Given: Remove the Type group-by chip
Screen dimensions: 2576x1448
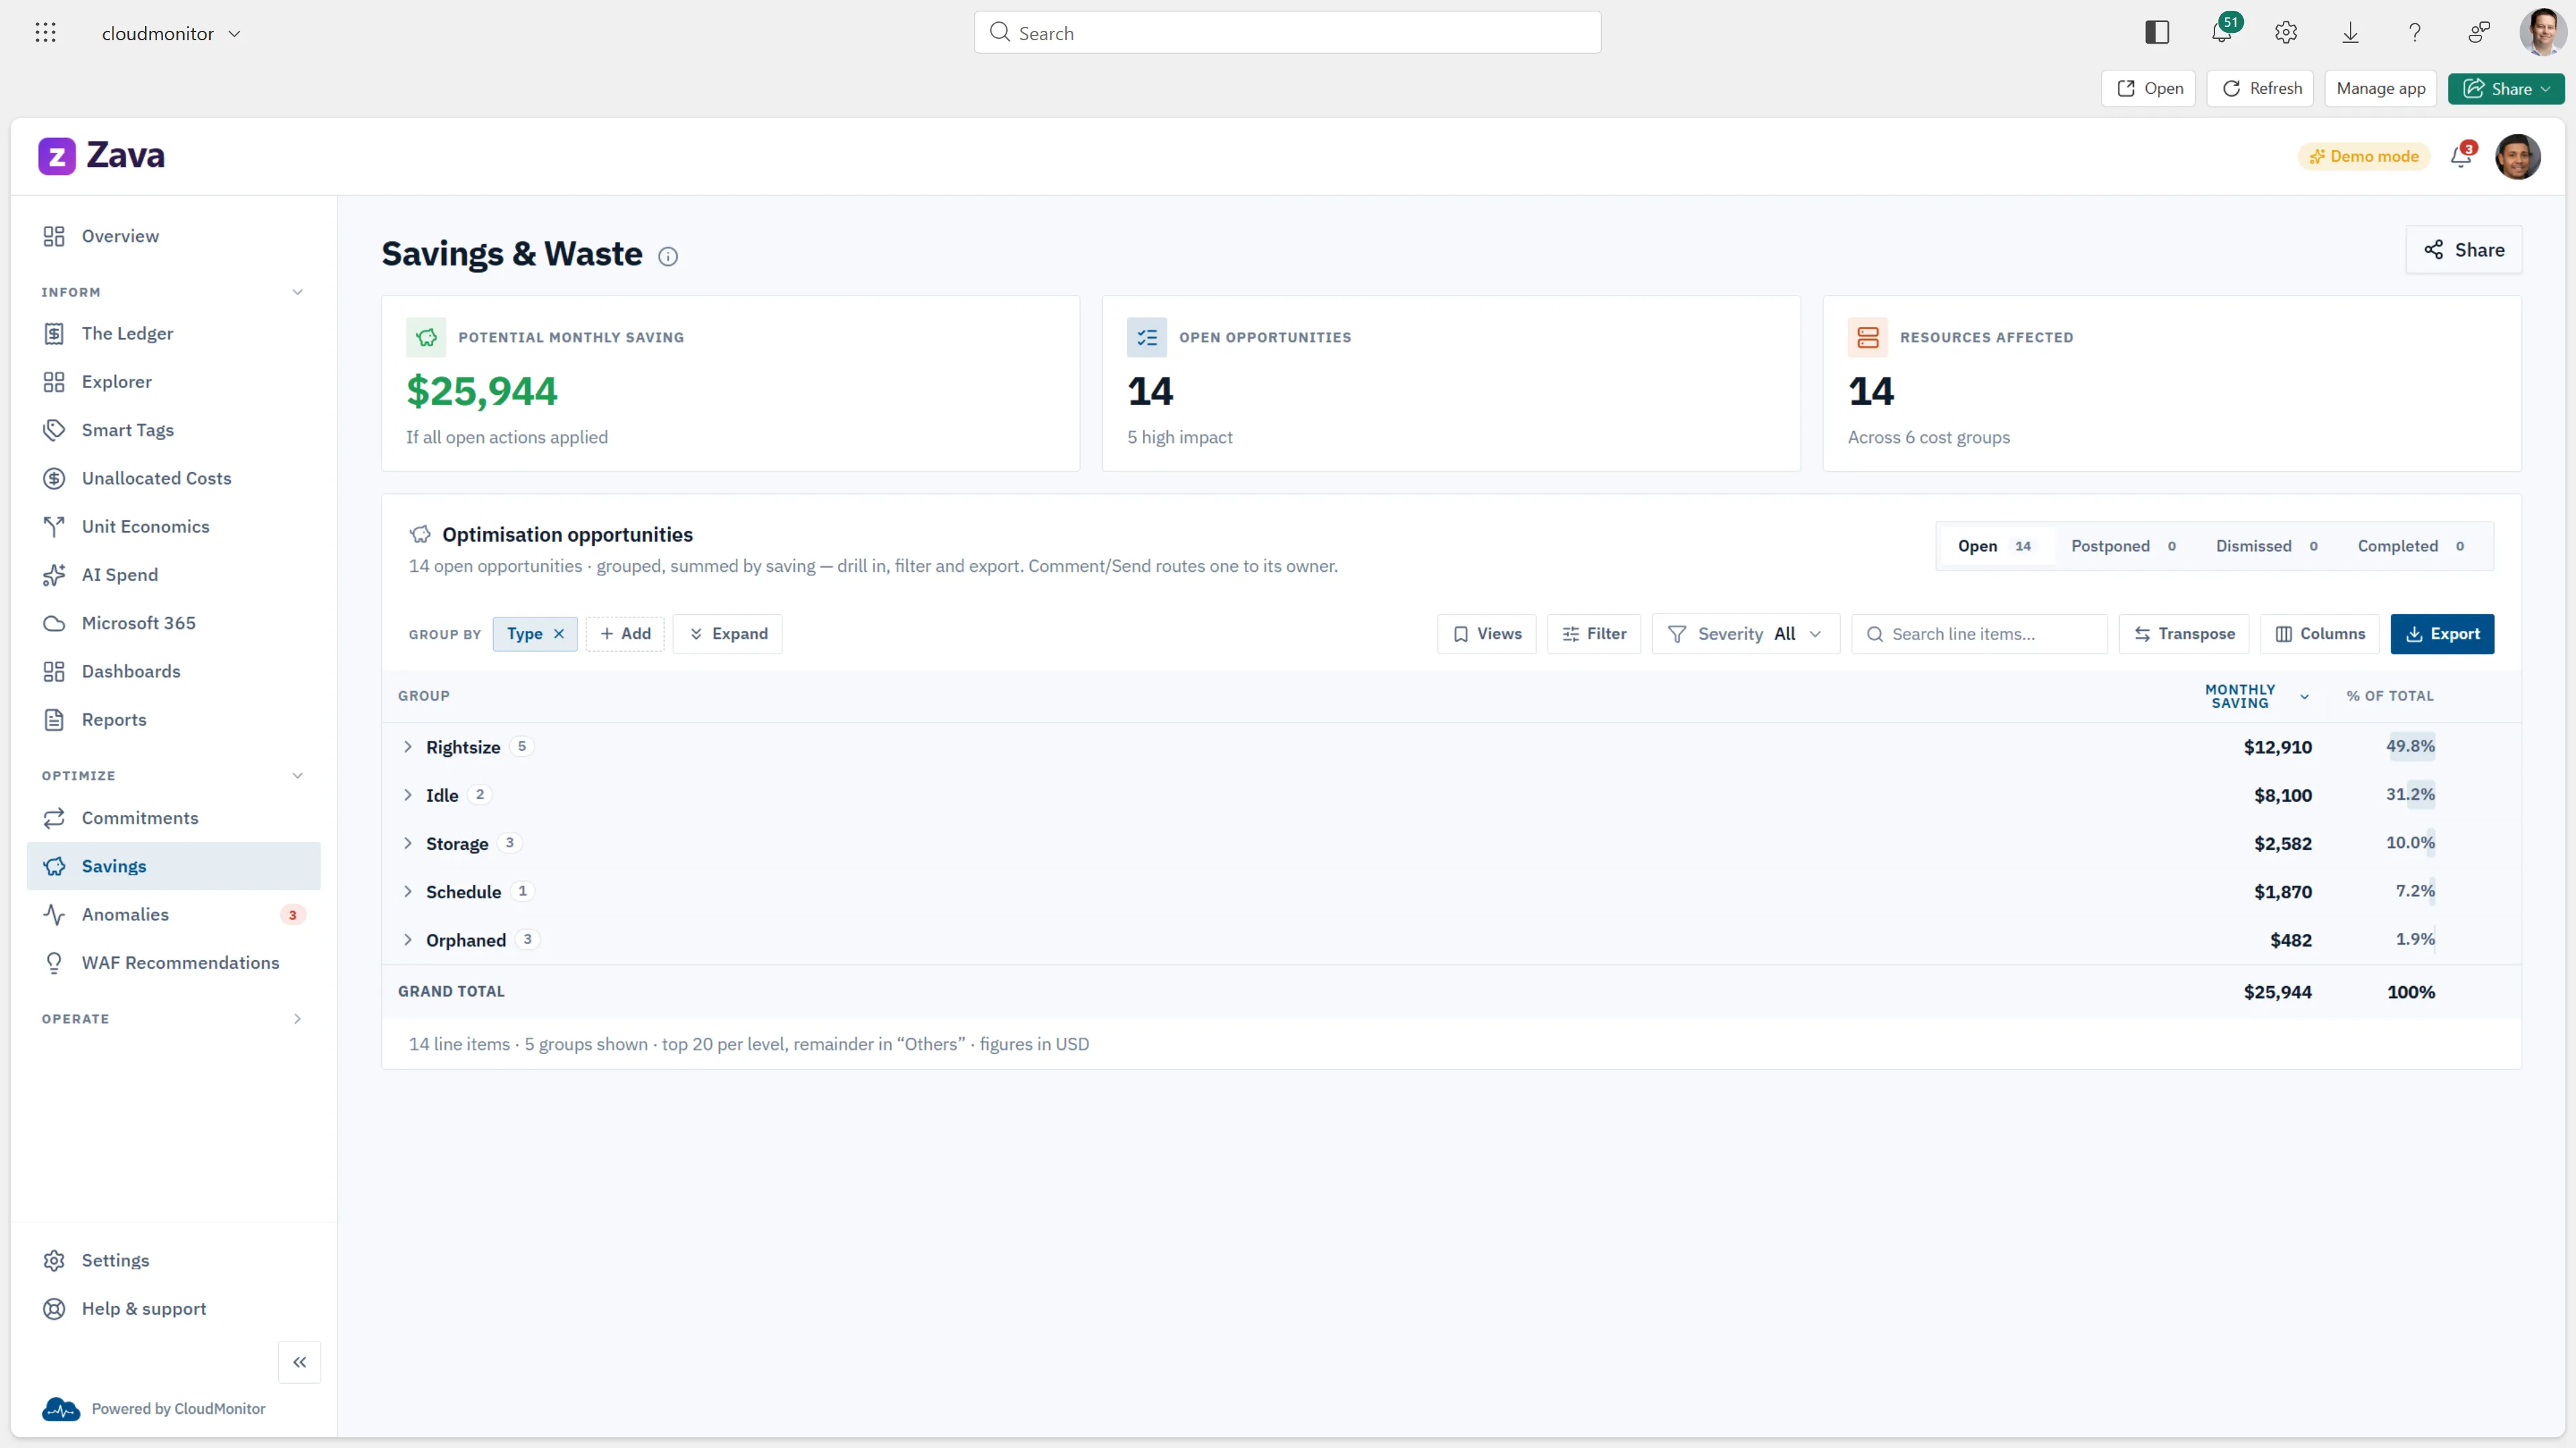Looking at the screenshot, I should [x=559, y=633].
